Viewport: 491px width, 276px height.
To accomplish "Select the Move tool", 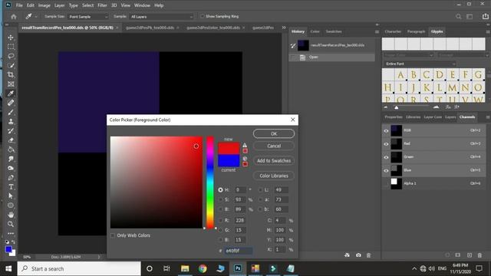I will click(11, 38).
